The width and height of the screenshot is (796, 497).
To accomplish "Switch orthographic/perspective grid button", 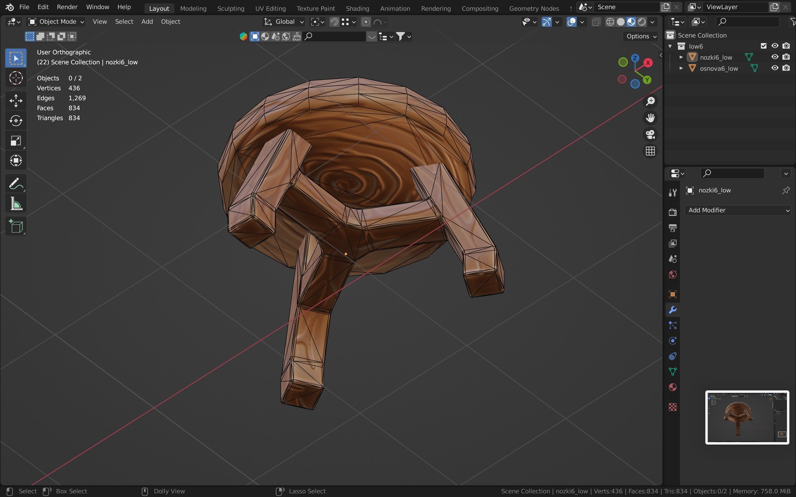I will point(650,151).
